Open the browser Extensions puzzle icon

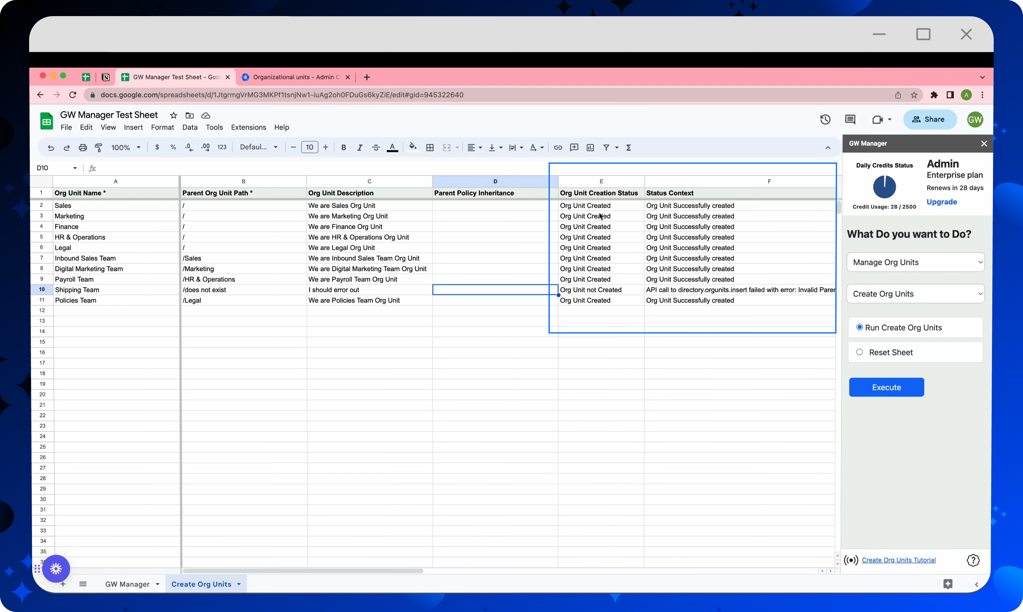coord(934,95)
